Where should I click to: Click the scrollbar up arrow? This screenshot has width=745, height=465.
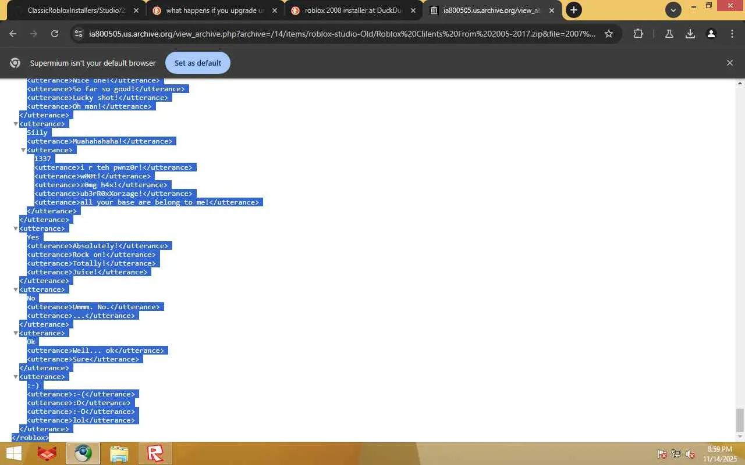click(740, 83)
